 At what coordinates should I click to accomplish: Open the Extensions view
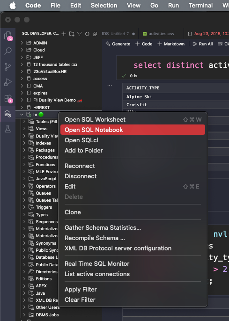(x=8, y=98)
